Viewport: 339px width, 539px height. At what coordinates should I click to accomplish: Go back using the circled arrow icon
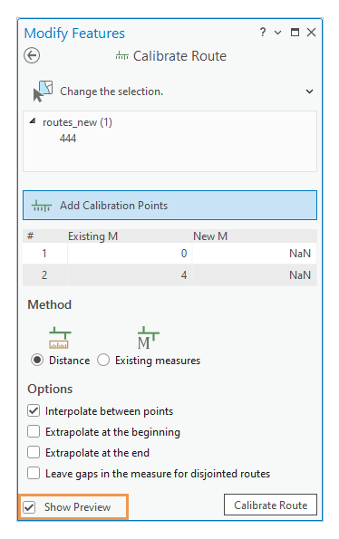[32, 55]
